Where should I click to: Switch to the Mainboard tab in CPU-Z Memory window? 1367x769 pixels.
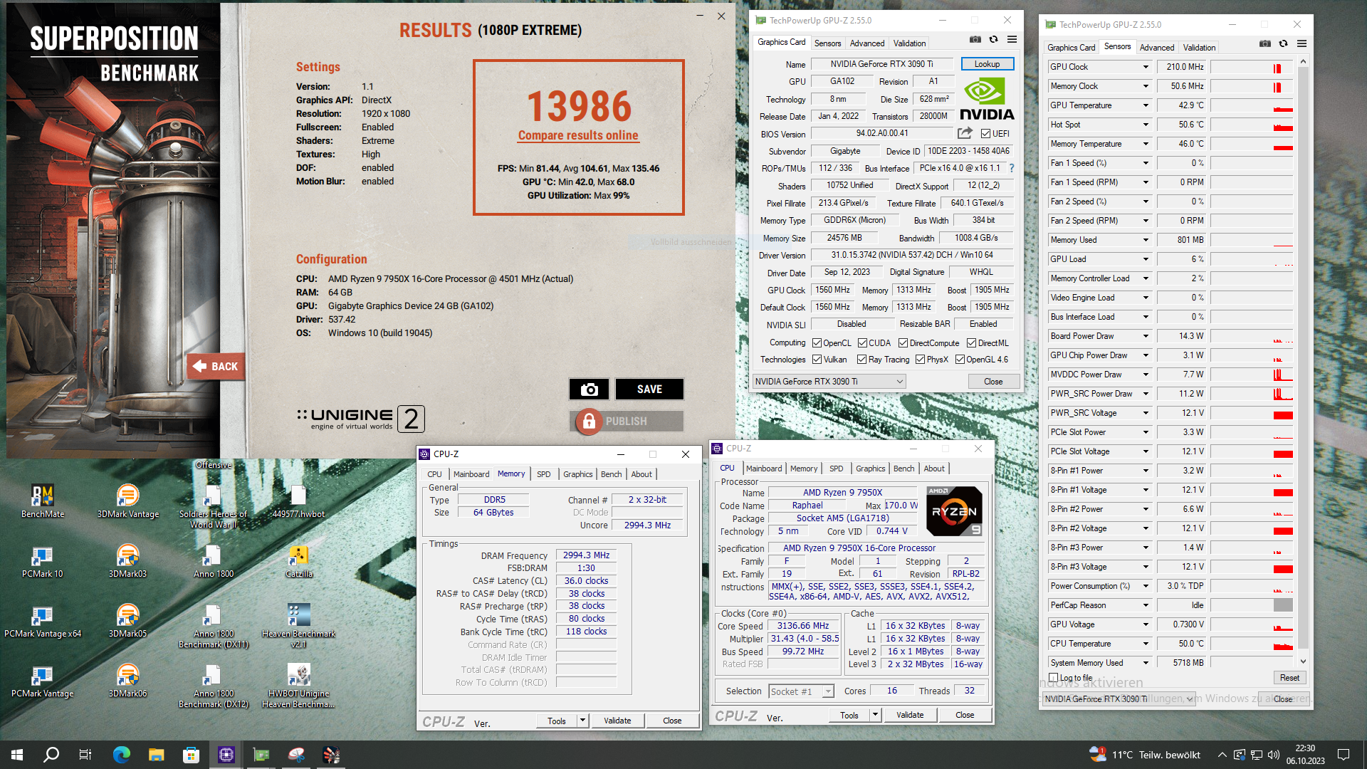pos(471,474)
